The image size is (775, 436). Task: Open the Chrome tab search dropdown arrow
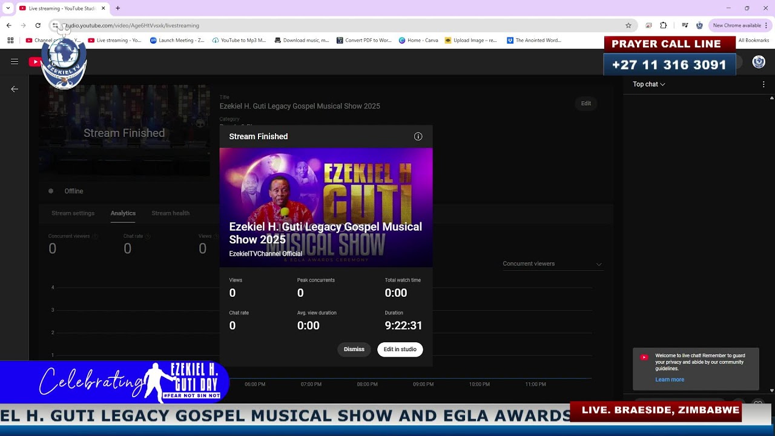[x=8, y=8]
